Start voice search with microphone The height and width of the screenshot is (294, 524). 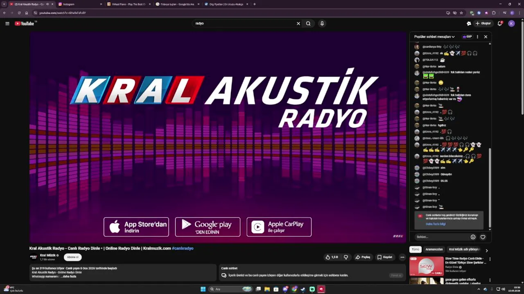point(322,23)
